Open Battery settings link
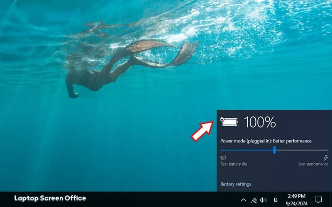Screen dimensions: 332x207 pyautogui.click(x=236, y=184)
